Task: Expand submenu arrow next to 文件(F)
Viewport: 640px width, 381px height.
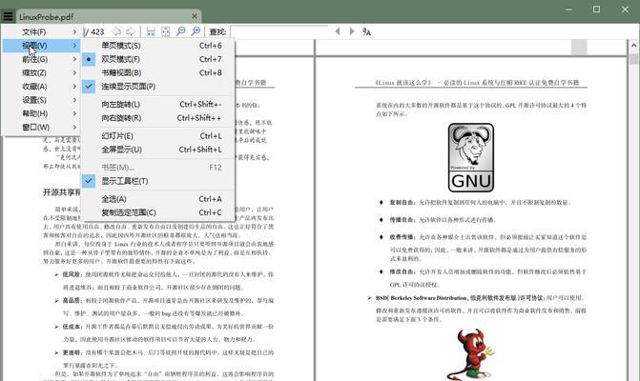Action: [74, 31]
